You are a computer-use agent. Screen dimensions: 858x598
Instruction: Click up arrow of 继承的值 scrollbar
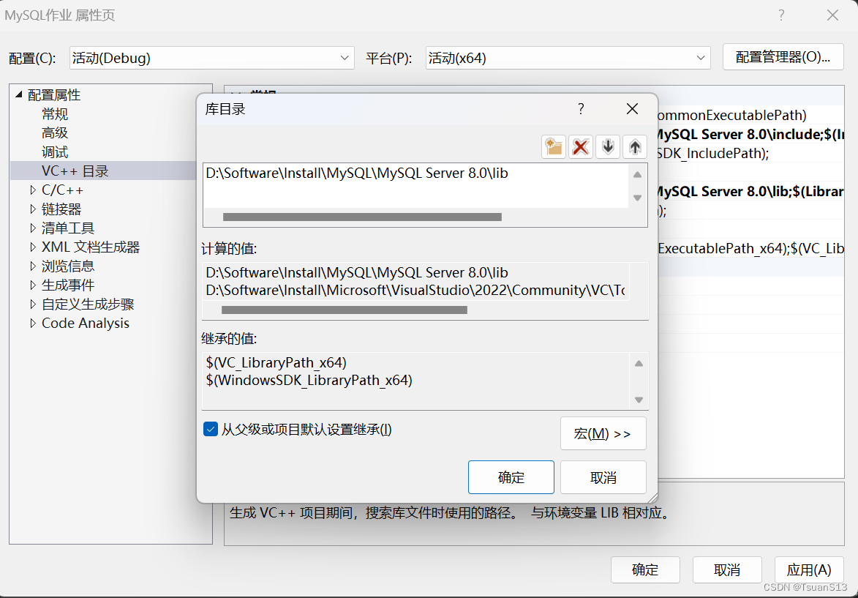click(639, 364)
